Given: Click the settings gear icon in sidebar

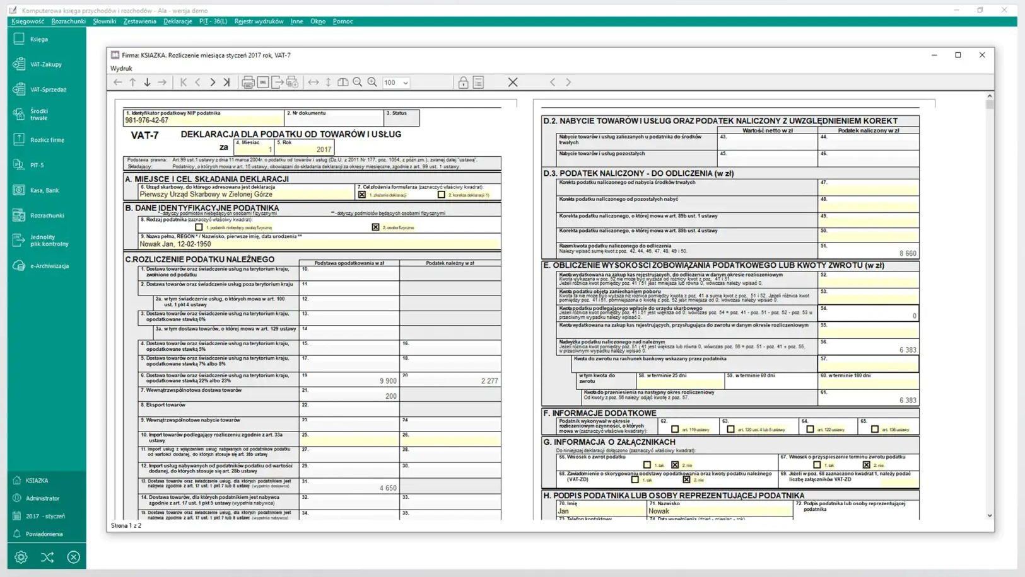Looking at the screenshot, I should (21, 557).
